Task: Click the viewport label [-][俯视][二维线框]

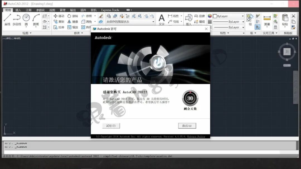Action: point(12,38)
